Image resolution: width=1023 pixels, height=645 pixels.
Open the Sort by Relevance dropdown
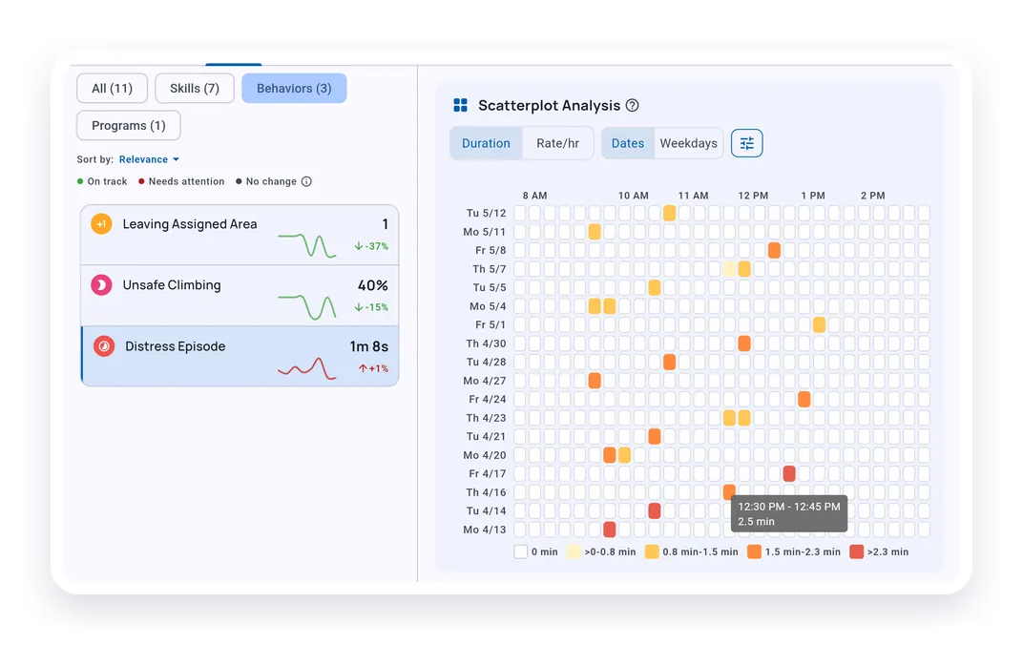point(149,159)
